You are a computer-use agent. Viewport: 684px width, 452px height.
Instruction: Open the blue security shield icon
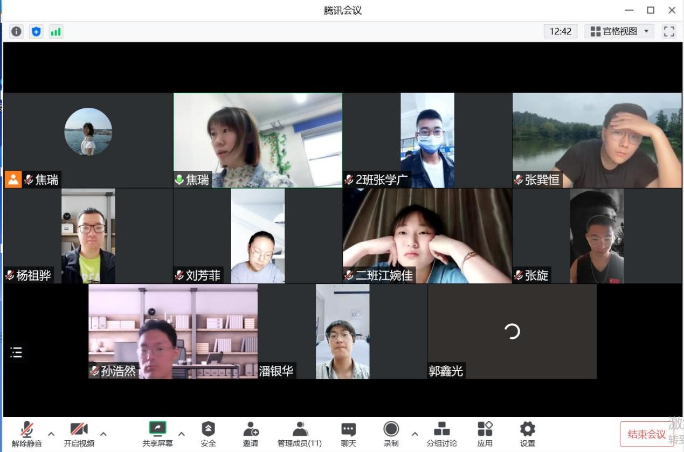[36, 32]
